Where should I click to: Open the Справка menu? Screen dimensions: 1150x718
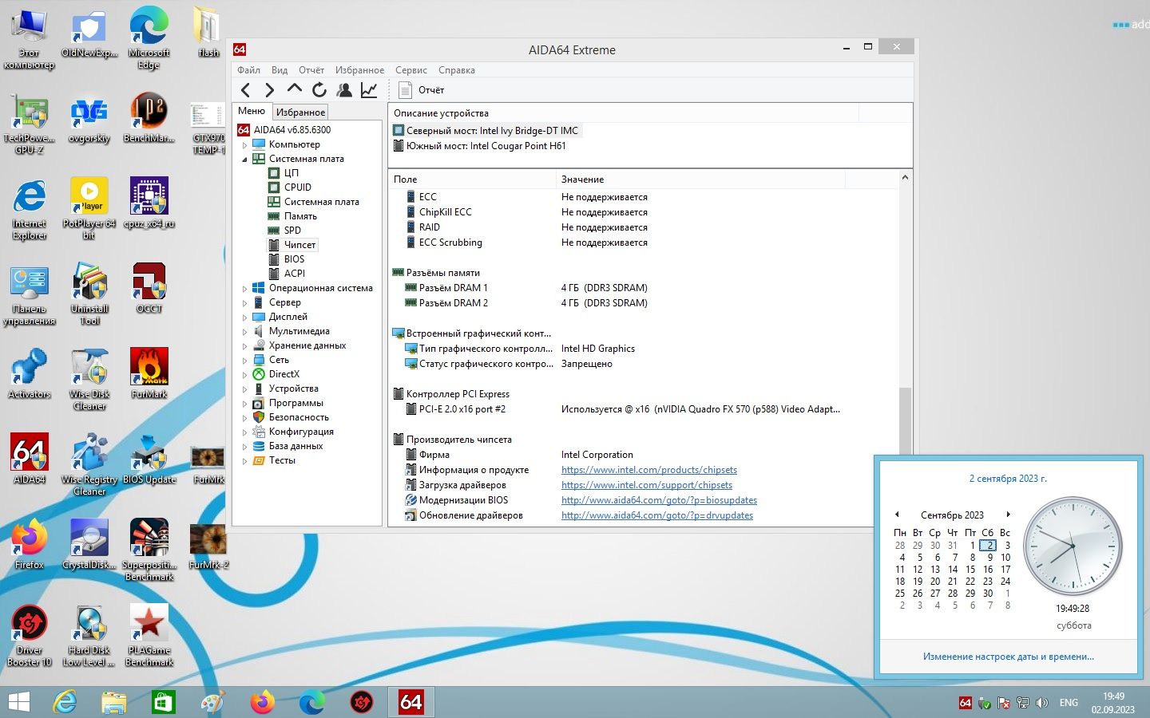457,70
